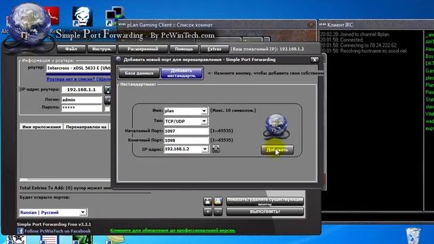434x244 pixels.
Task: Open the Recycle Bin on desktop
Action: 413,236
